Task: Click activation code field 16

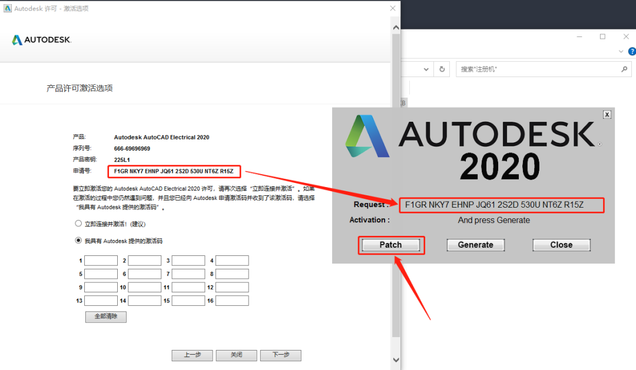Action: (232, 301)
